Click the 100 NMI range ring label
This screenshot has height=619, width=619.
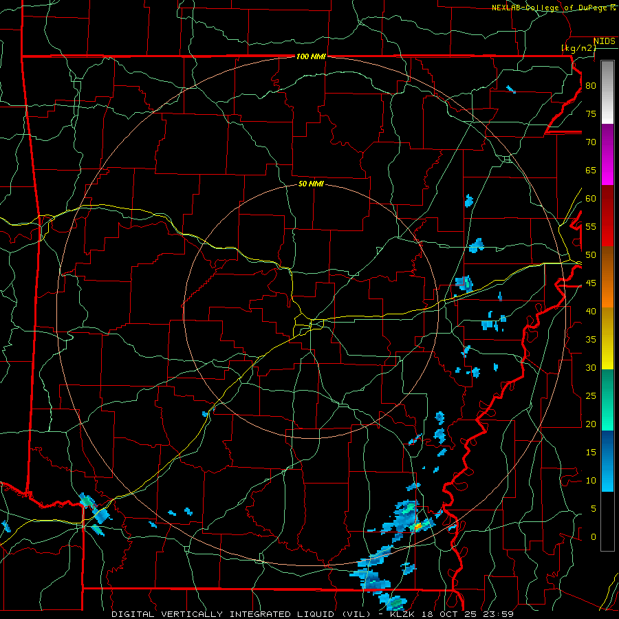[311, 57]
